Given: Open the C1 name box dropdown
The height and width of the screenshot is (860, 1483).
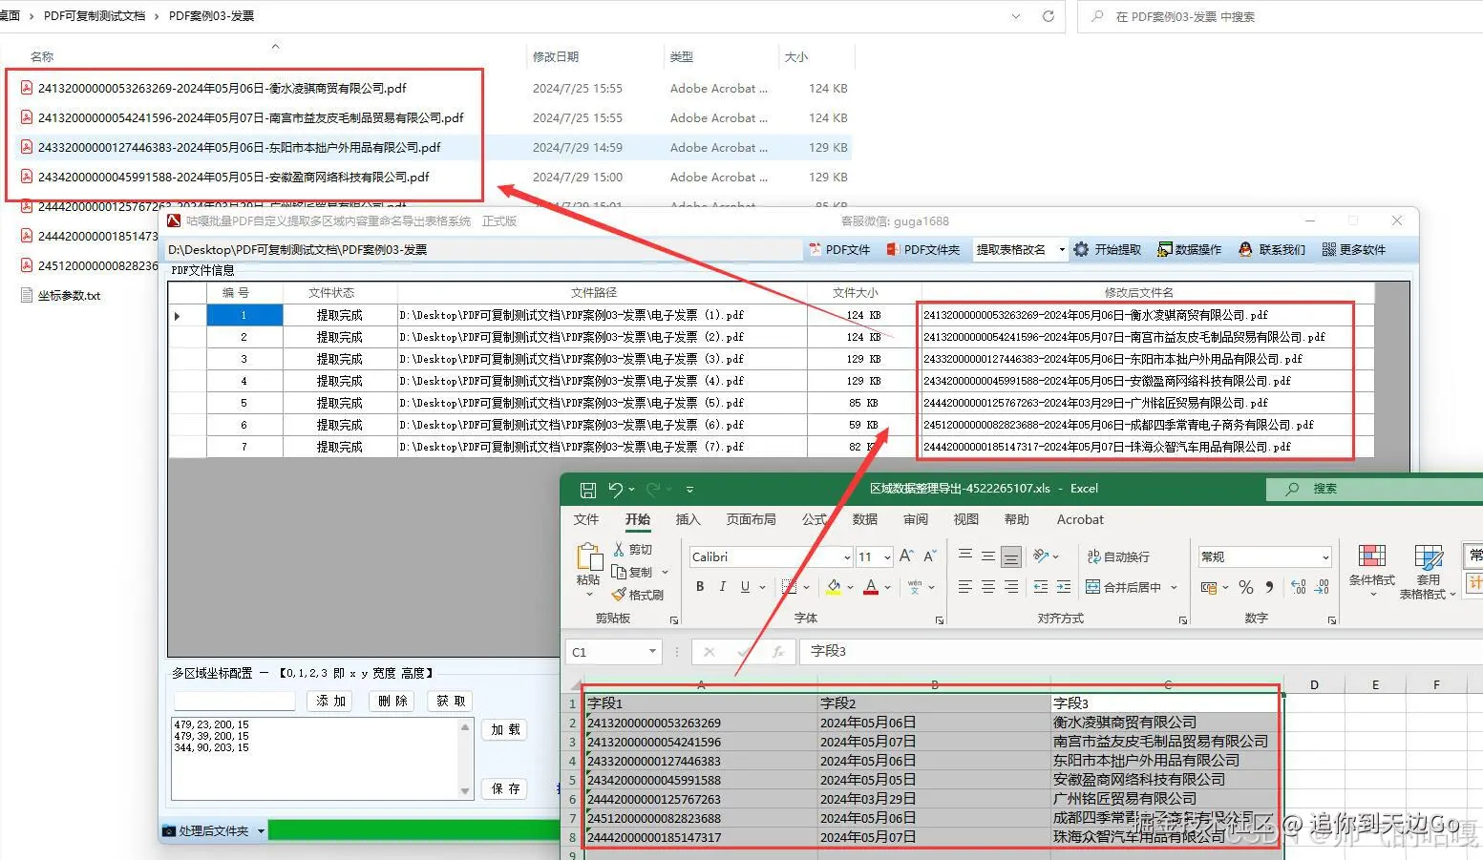Looking at the screenshot, I should click(653, 652).
